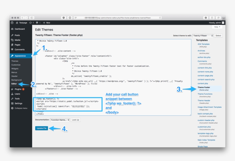235x161 pixels.
Task: Toggle the Safari sidebar button
Action: click(32, 18)
